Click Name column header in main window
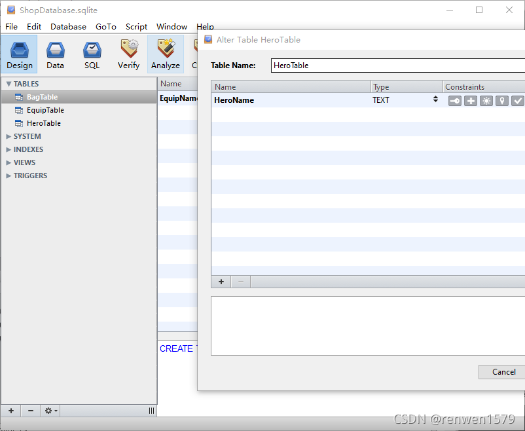This screenshot has height=431, width=525. pyautogui.click(x=177, y=84)
